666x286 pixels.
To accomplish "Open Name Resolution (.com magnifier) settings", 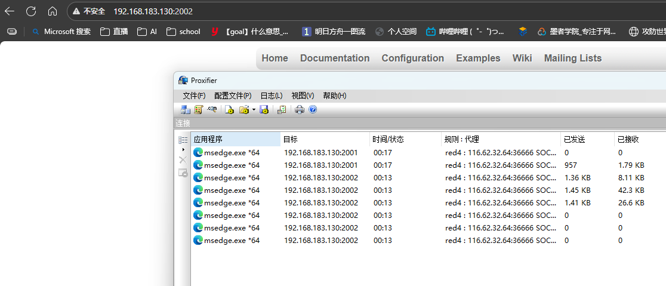I will [212, 110].
